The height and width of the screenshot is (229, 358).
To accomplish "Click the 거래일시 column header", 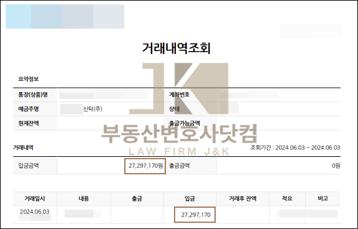I will point(35,199).
